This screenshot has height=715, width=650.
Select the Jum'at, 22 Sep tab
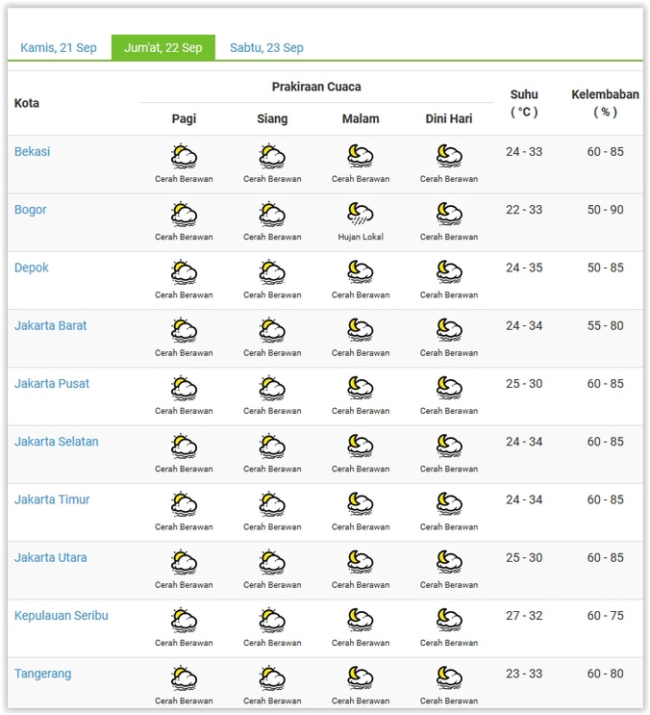(x=163, y=48)
